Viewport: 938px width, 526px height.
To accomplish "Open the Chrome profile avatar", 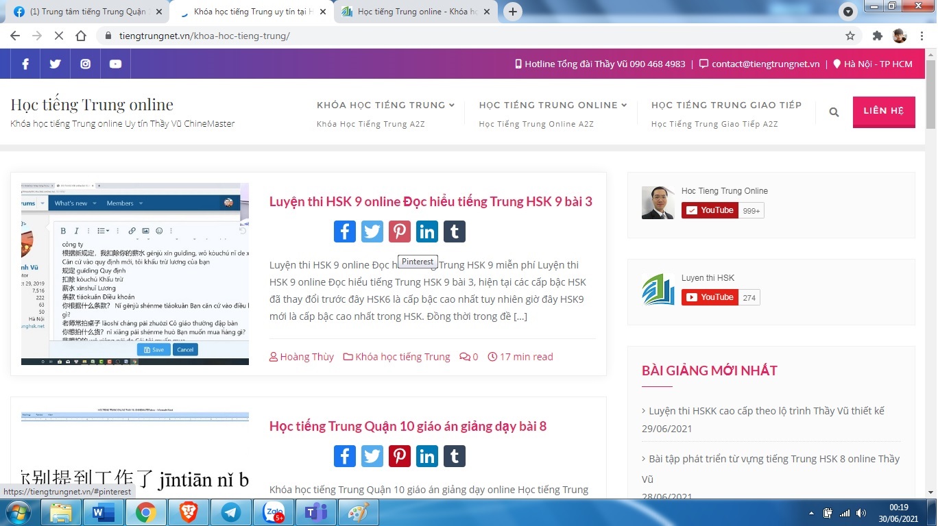I will pyautogui.click(x=900, y=36).
